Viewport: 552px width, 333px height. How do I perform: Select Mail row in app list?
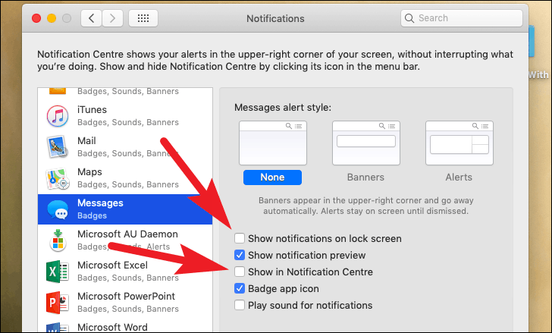125,147
